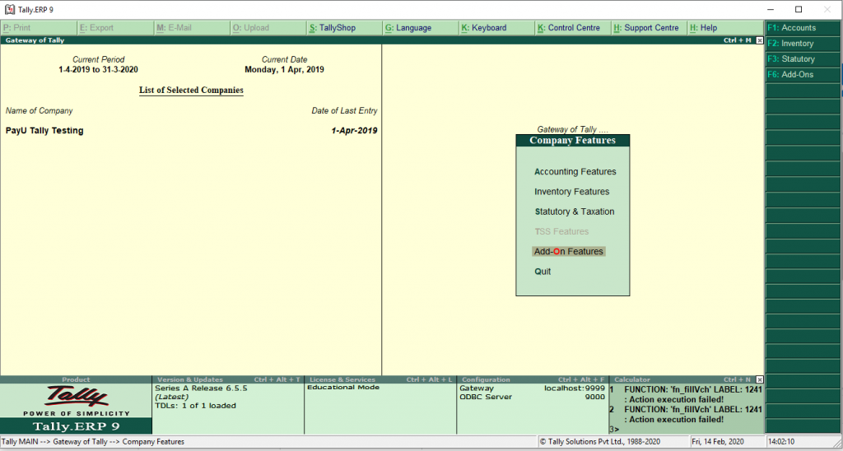Image resolution: width=843 pixels, height=451 pixels.
Task: Select Add-On Features
Action: pyautogui.click(x=568, y=252)
